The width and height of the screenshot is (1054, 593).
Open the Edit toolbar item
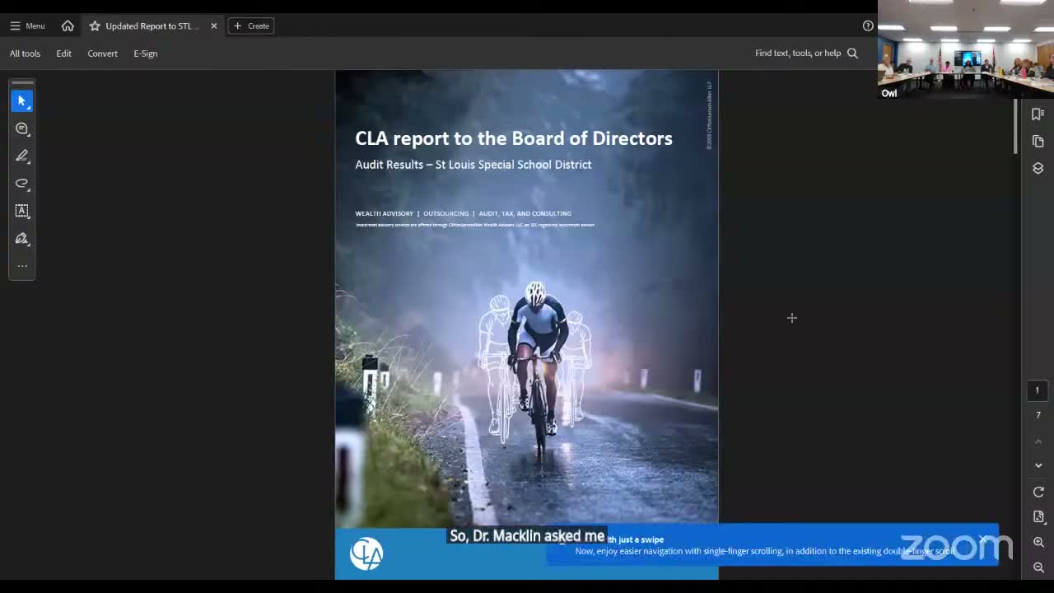63,54
